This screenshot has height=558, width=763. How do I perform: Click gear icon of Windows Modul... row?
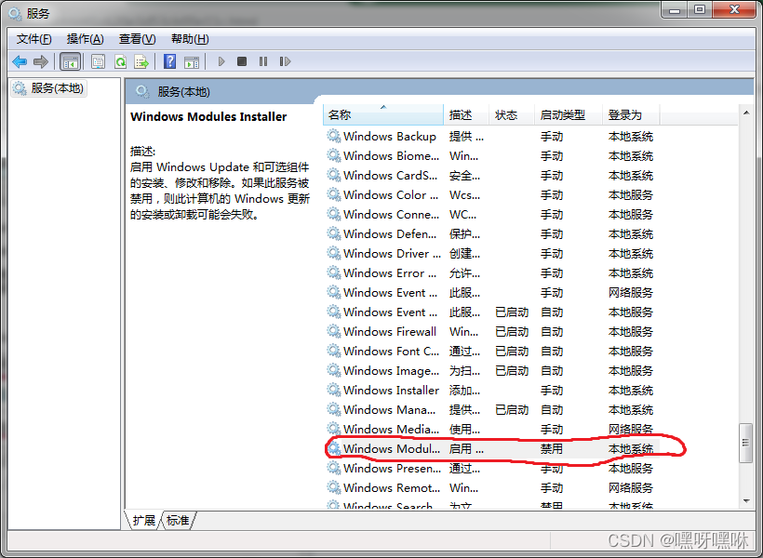[x=334, y=448]
